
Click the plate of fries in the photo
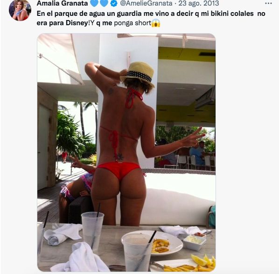click(153, 243)
